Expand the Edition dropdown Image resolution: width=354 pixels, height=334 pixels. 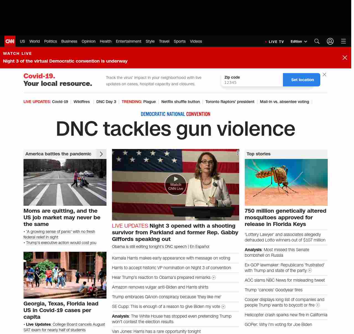(299, 42)
